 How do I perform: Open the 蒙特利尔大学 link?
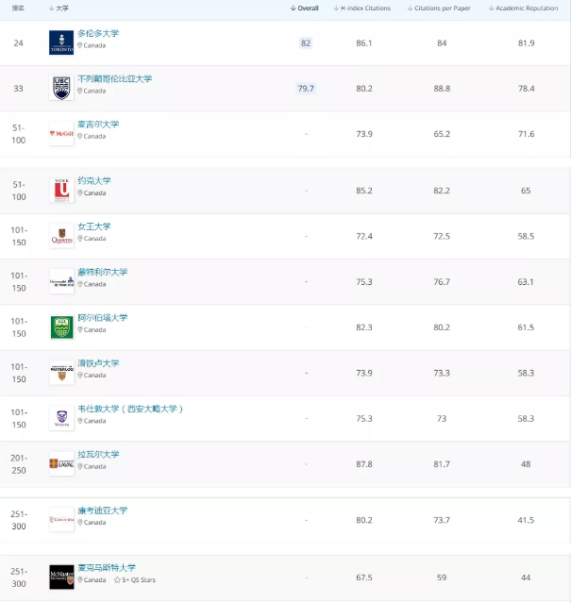102,273
